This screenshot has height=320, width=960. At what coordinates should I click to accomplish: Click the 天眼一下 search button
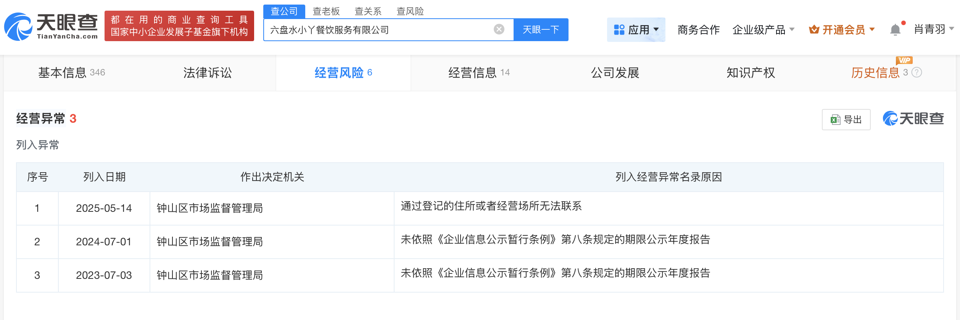541,30
